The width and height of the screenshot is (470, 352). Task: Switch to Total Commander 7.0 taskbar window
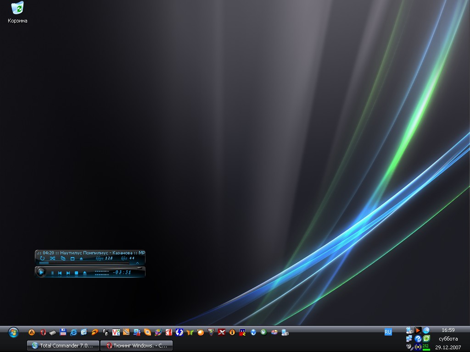pyautogui.click(x=63, y=346)
